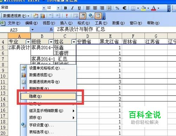Open the Name Box dropdown arrow
This screenshot has width=176, height=136.
click(x=32, y=30)
